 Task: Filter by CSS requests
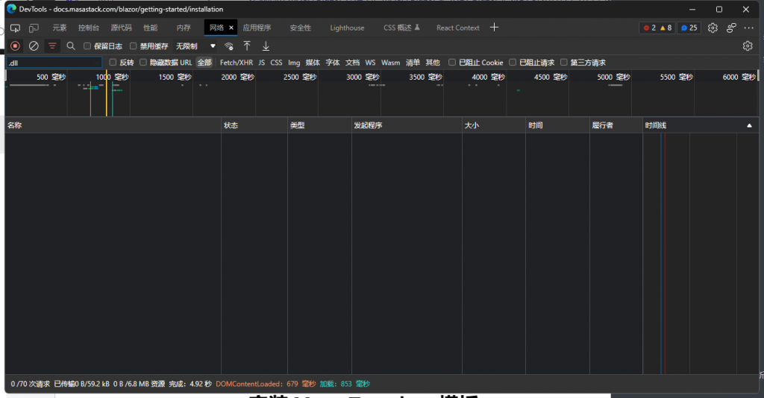(276, 63)
